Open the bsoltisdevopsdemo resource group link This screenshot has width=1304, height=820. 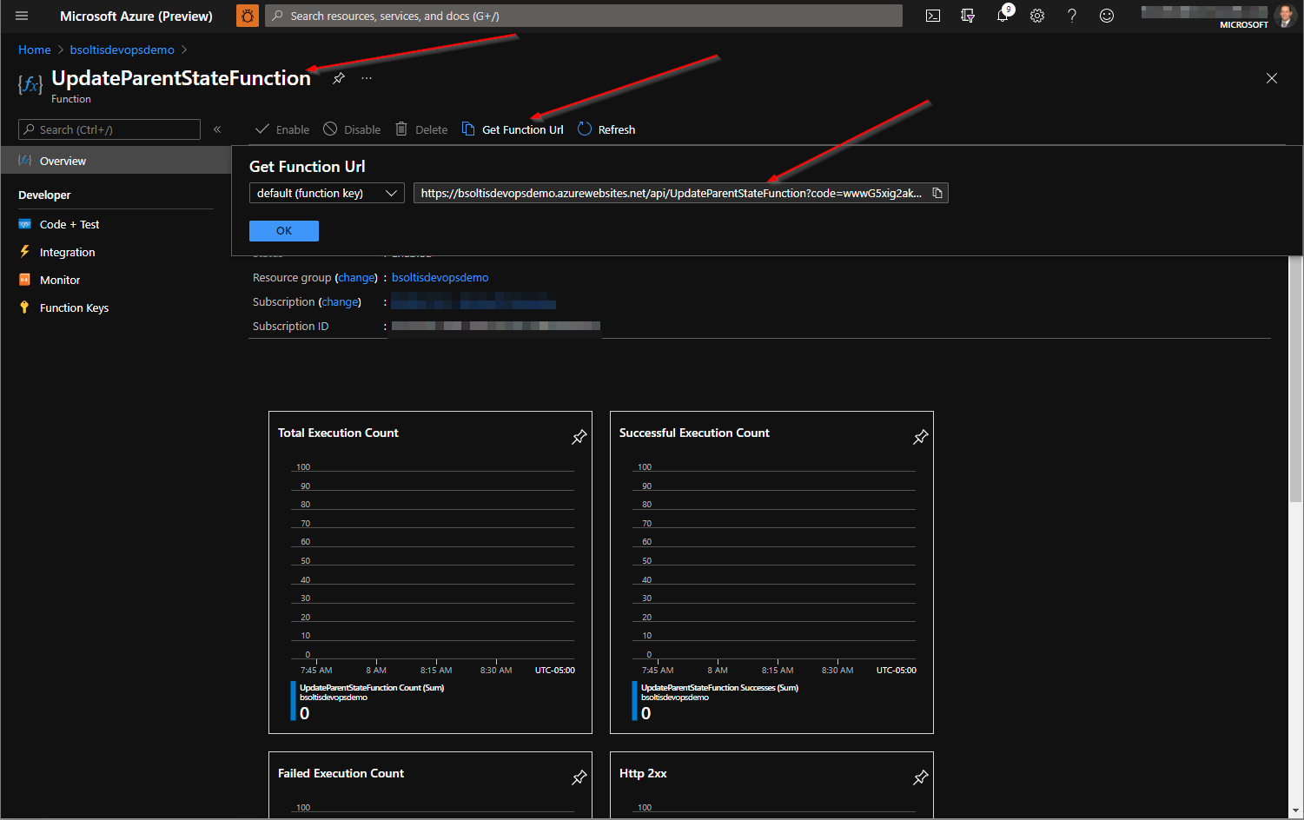click(440, 277)
